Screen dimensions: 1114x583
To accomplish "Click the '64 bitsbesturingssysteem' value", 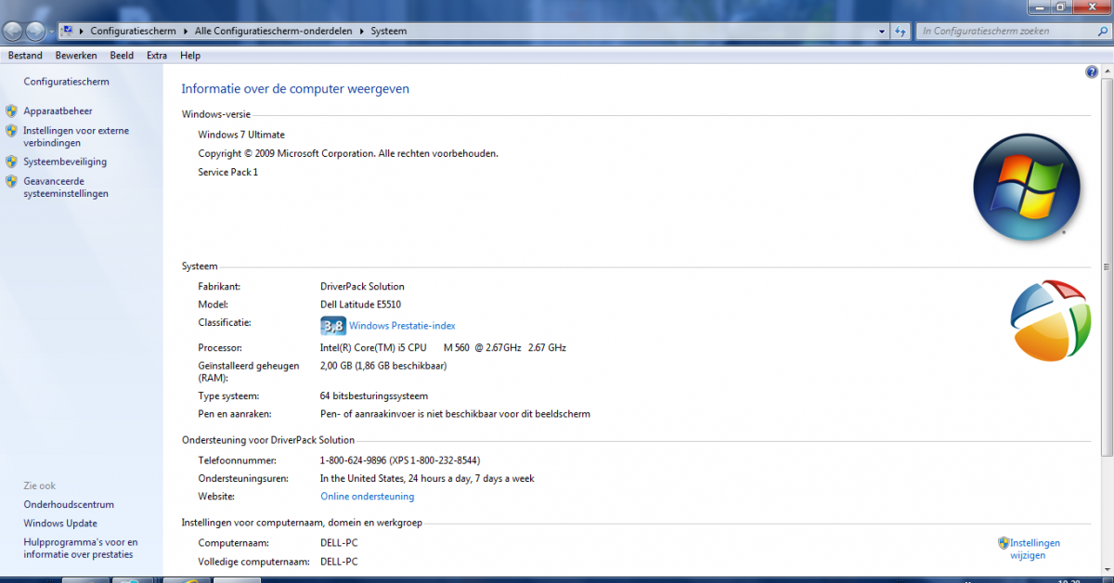I will tap(374, 396).
